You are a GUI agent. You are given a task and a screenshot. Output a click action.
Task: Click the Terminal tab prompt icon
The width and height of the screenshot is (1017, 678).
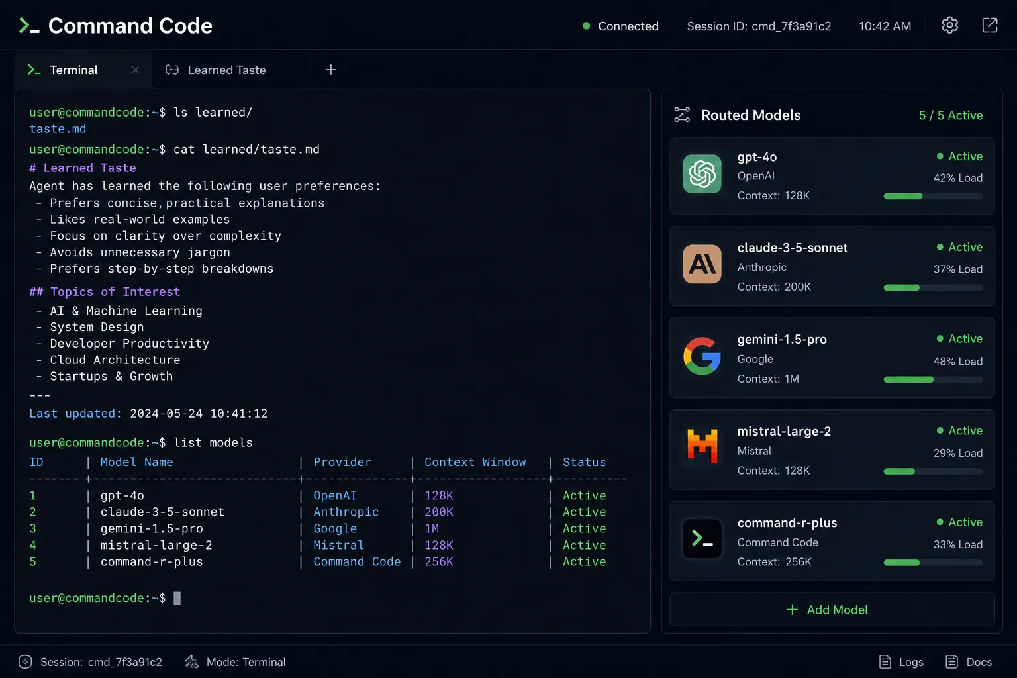[x=34, y=70]
